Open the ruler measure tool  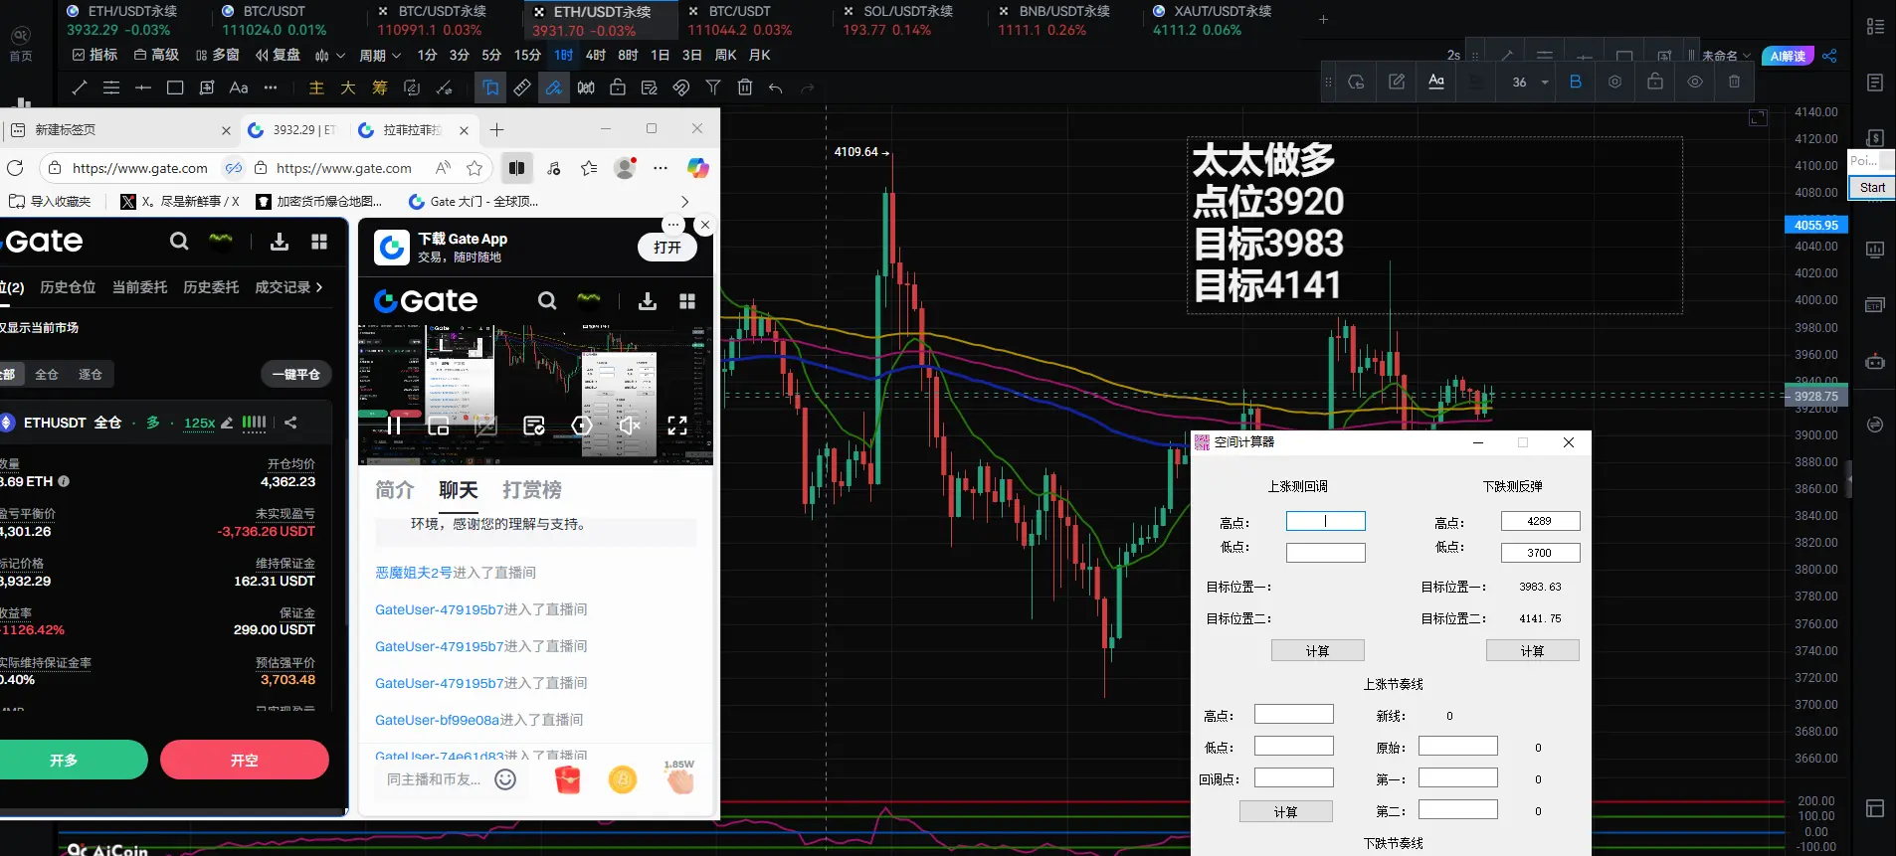coord(522,87)
